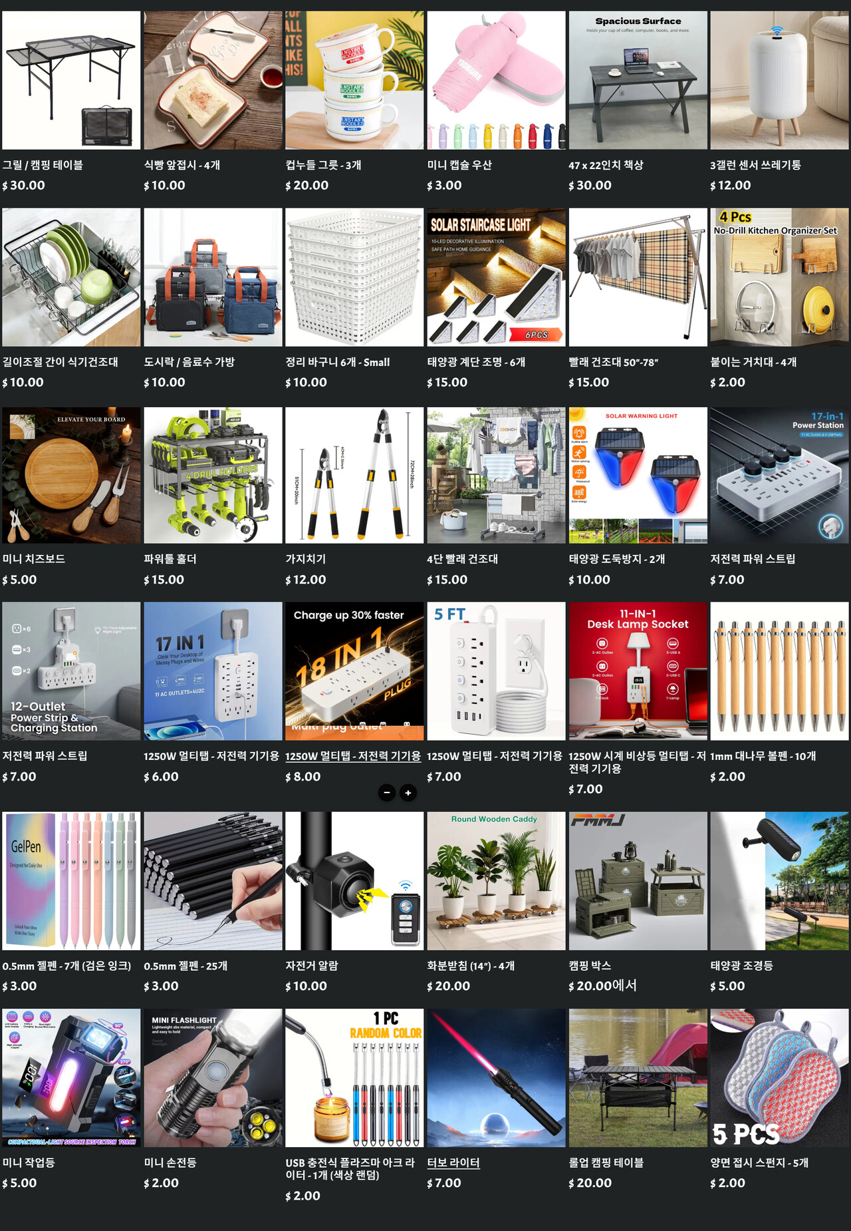Click the 3갤런 센서 쓰레기통 trash can image
The image size is (851, 1231).
click(779, 80)
